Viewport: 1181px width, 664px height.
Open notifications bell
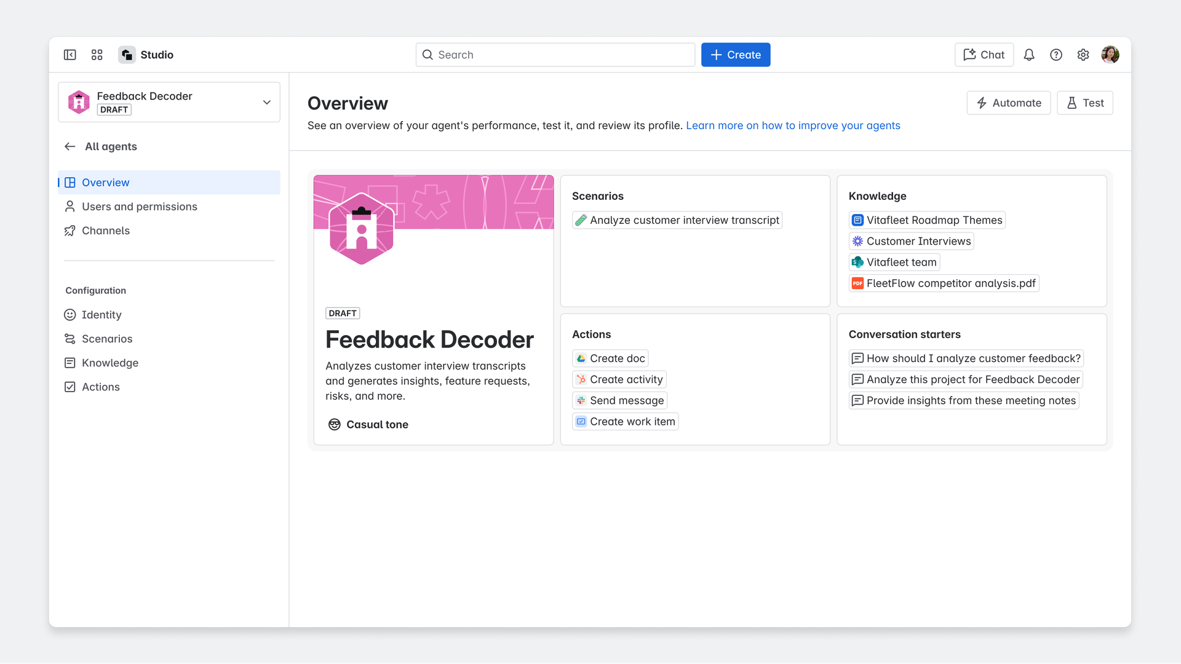coord(1029,55)
